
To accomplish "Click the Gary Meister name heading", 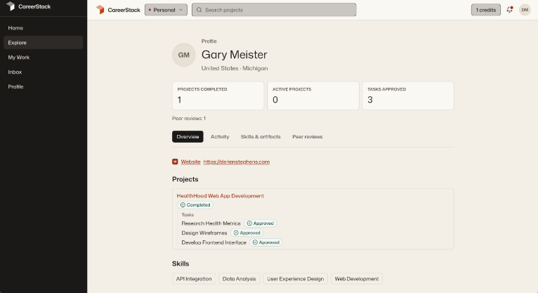I will tap(234, 55).
